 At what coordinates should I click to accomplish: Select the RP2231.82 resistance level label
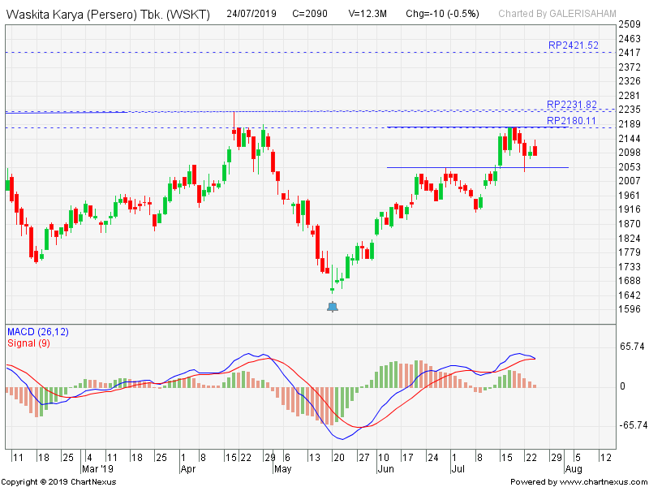pyautogui.click(x=572, y=105)
